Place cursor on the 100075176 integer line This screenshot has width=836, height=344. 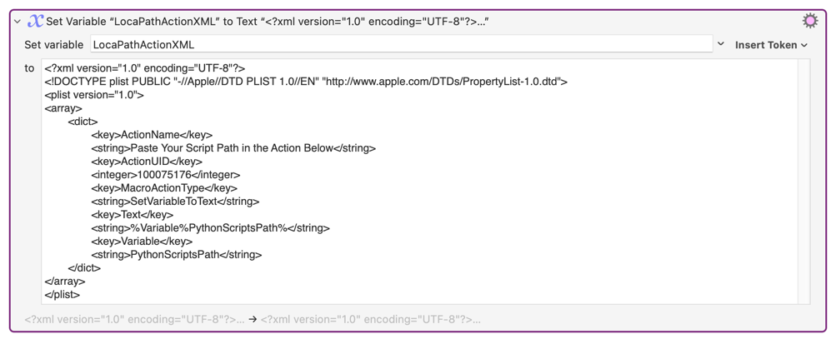tap(166, 175)
